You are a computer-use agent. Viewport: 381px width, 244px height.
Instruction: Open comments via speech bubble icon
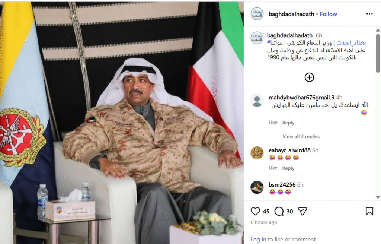point(279,211)
